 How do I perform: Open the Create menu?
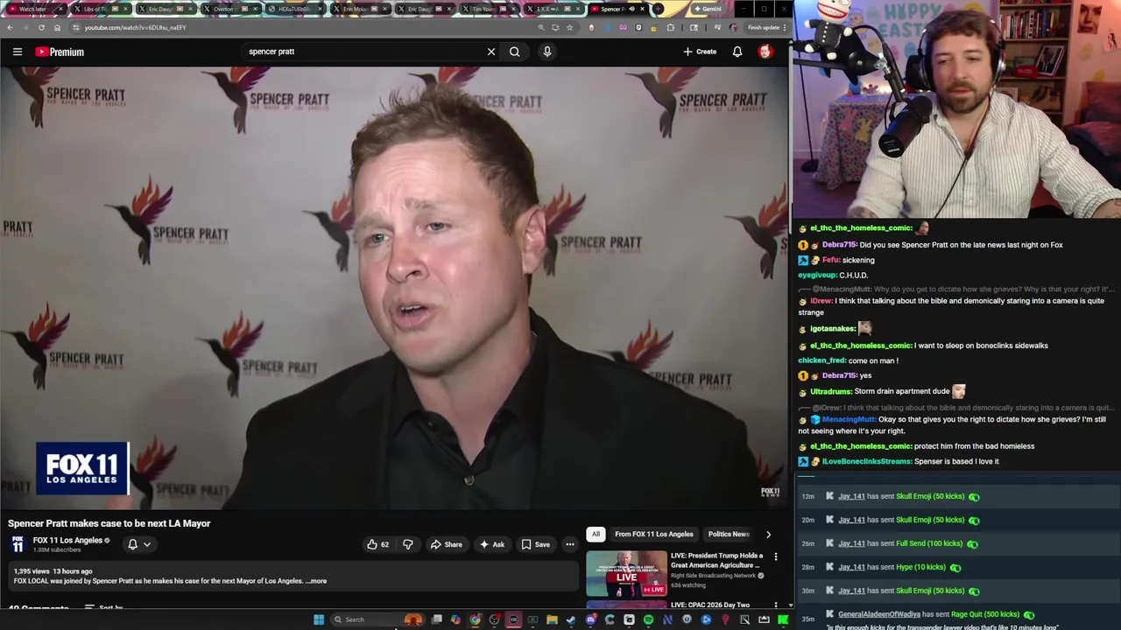click(700, 52)
